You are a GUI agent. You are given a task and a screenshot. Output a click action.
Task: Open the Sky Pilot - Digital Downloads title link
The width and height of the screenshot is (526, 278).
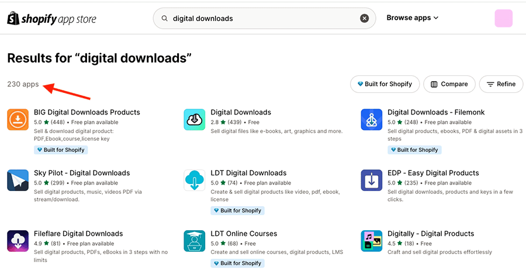click(x=82, y=173)
